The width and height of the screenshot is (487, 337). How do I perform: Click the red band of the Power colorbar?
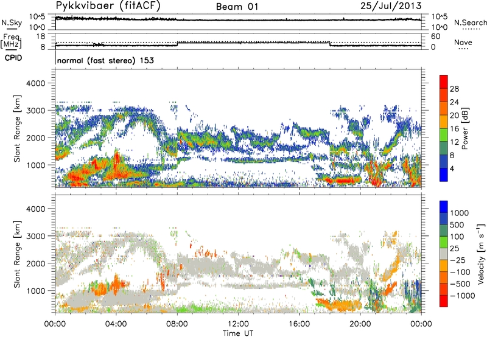[x=444, y=82]
